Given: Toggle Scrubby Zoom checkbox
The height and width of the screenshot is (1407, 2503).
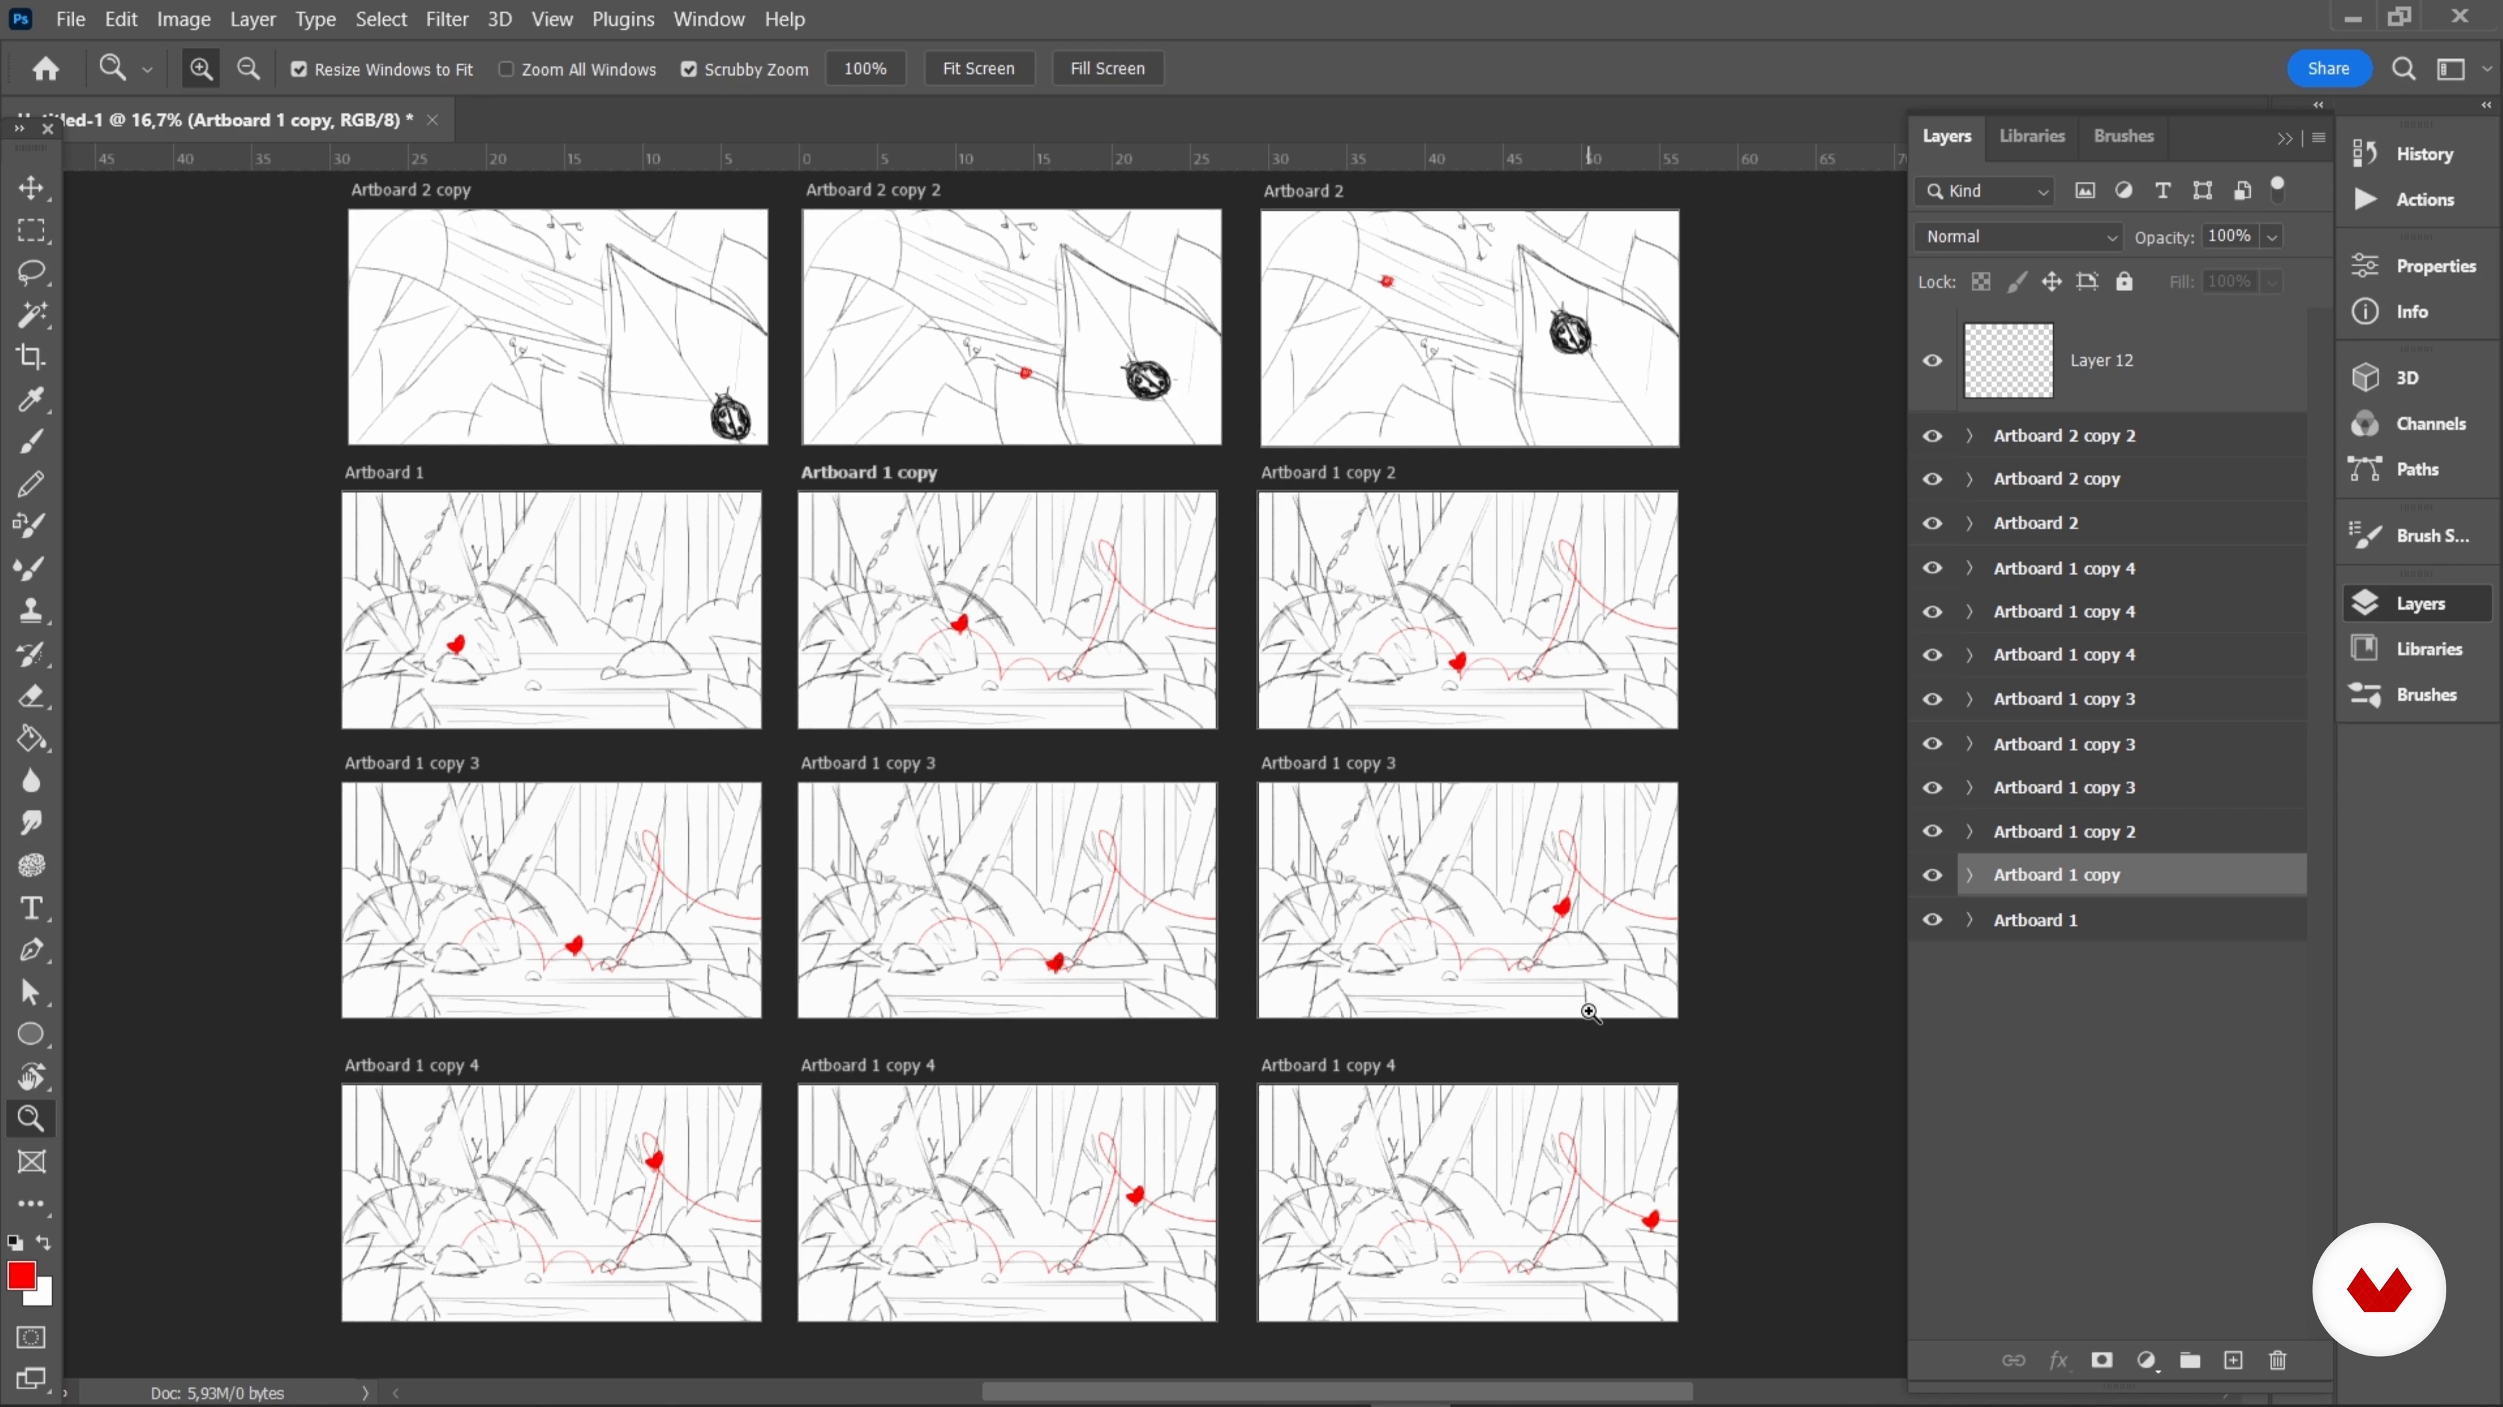Looking at the screenshot, I should tap(689, 69).
